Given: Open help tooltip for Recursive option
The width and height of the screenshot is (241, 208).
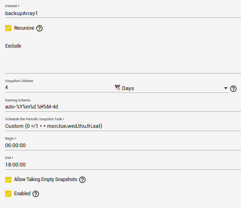Looking at the screenshot, I should pyautogui.click(x=39, y=28).
